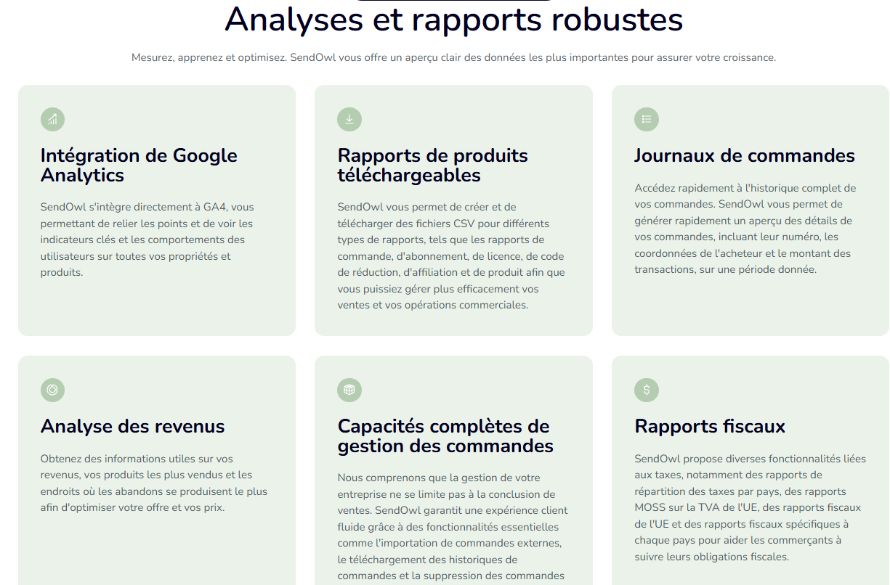This screenshot has height=585, width=890.
Task: Click the dollar sign icon above Rapports fiscaux
Action: 647,390
